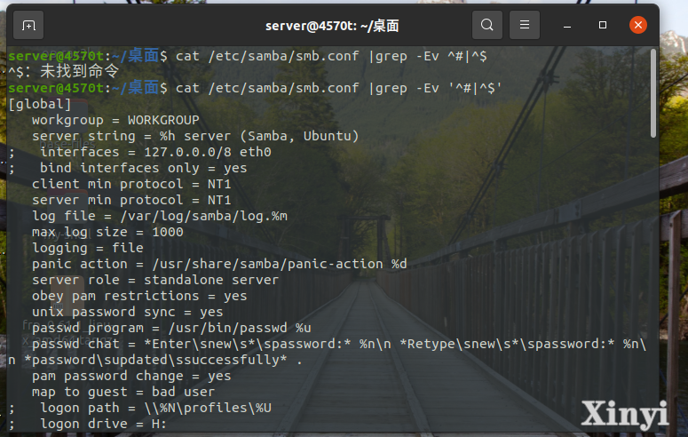
Task: Click the 'logging = file' line
Action: (88, 248)
